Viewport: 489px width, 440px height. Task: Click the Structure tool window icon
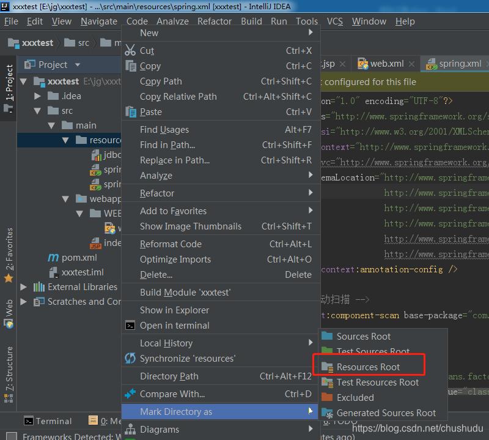(9, 398)
